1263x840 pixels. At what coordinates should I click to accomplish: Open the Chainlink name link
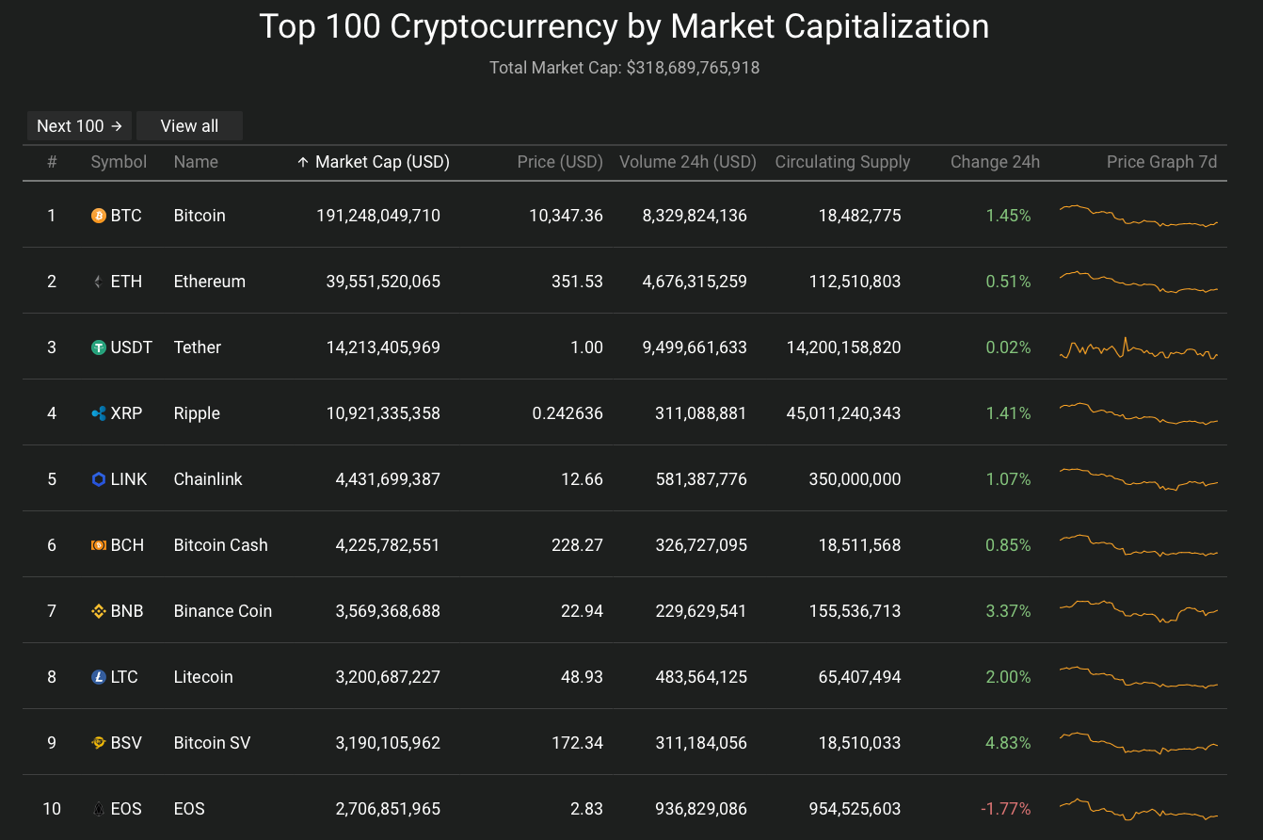(208, 479)
